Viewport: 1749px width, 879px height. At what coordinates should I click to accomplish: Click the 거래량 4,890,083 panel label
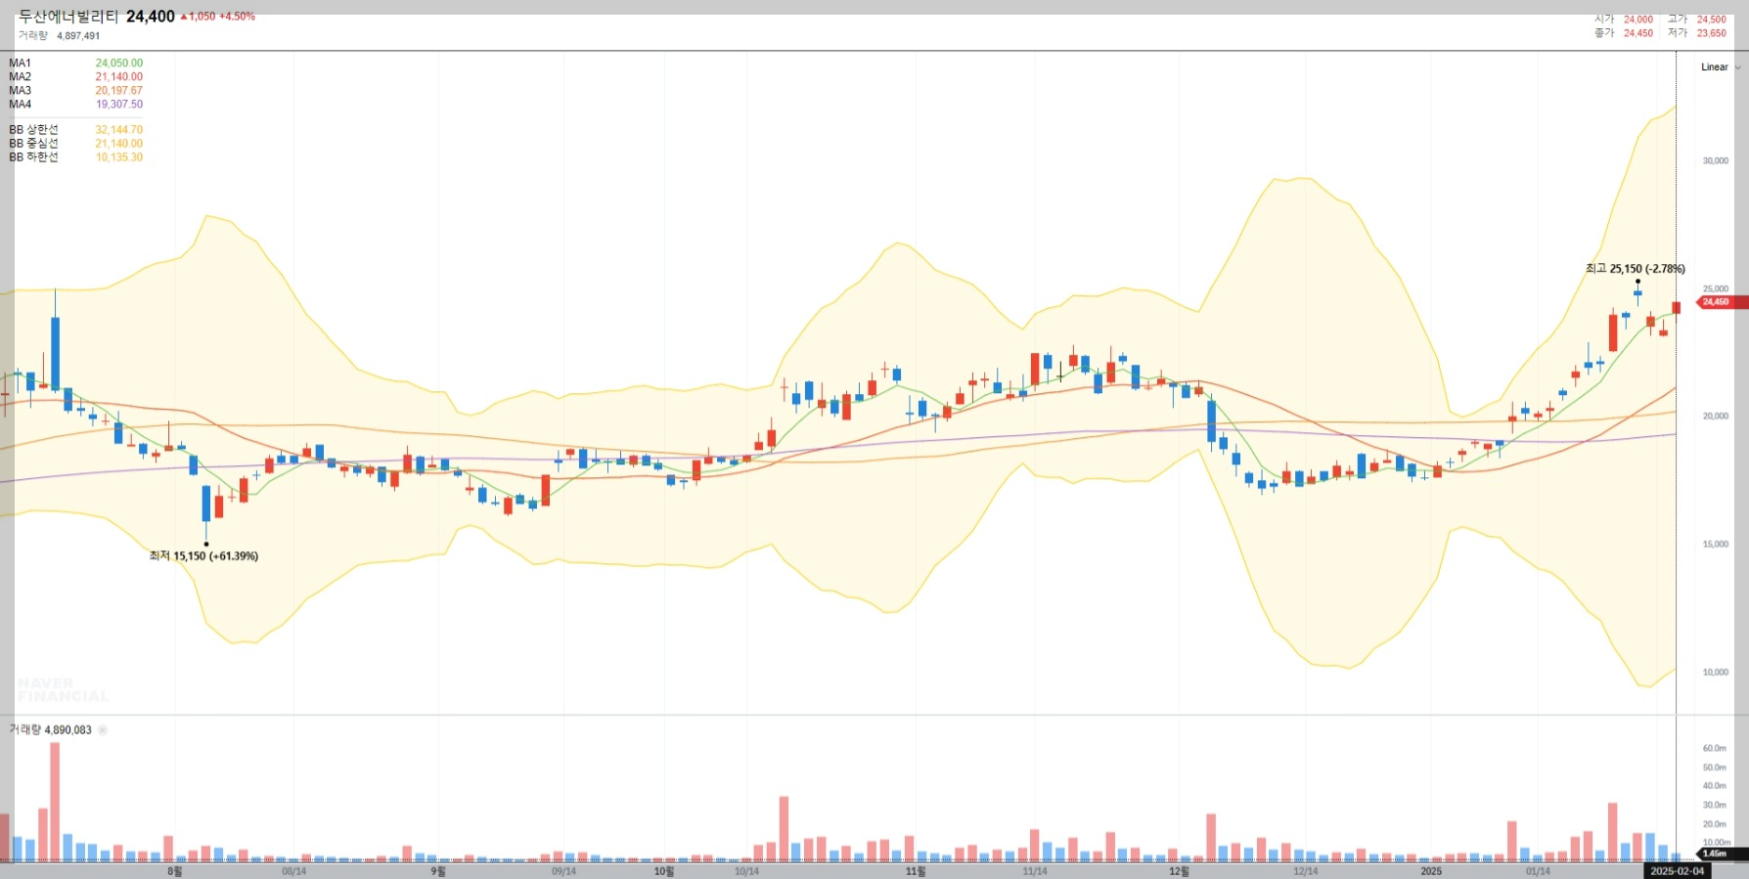point(50,730)
